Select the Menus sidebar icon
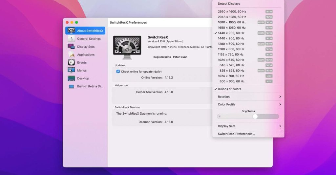 point(71,70)
